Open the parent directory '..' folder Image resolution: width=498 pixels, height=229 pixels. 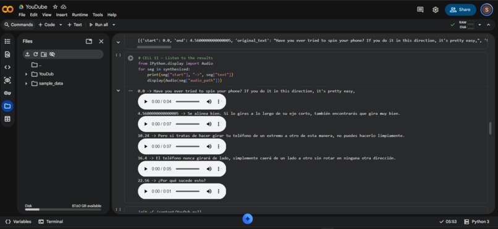point(36,65)
